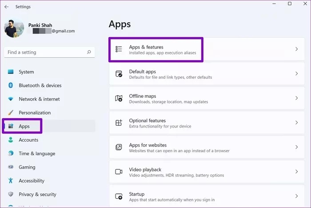The image size is (311, 208).
Task: Click the back arrow in Settings header
Action: pyautogui.click(x=6, y=7)
